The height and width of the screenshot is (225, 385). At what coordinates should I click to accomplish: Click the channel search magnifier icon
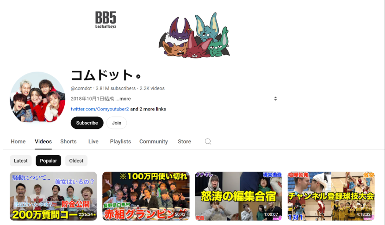tap(208, 141)
